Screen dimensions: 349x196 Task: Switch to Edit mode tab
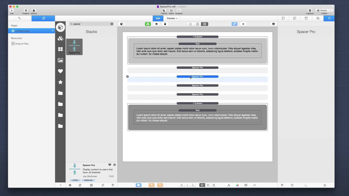pos(158,18)
